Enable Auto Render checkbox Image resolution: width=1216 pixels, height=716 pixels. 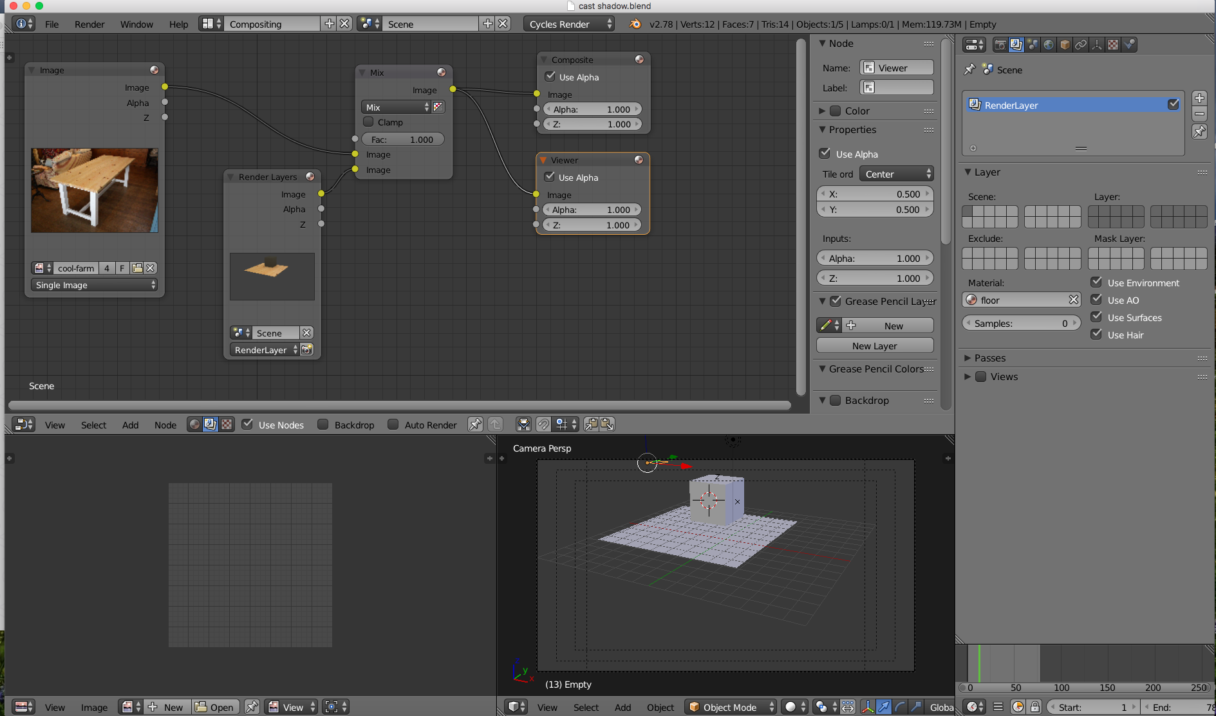(393, 425)
